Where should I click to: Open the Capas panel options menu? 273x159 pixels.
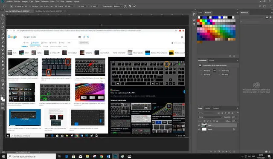pos(237,108)
